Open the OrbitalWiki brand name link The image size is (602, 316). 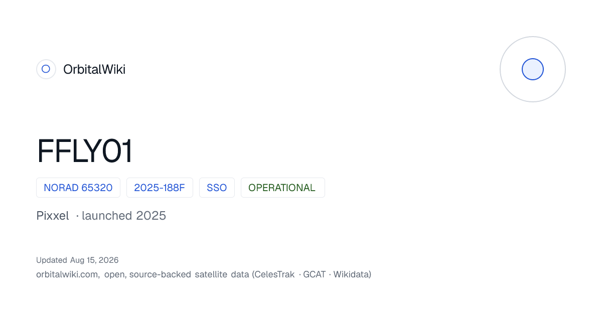click(94, 69)
